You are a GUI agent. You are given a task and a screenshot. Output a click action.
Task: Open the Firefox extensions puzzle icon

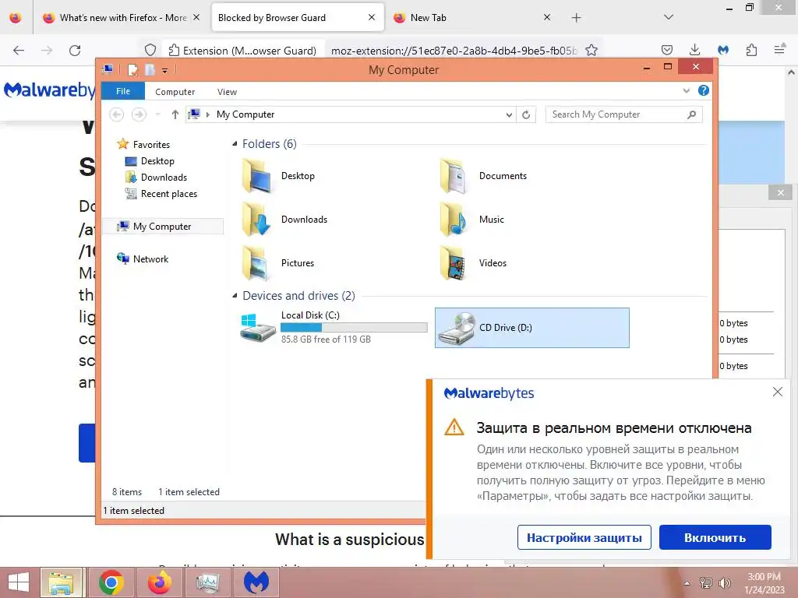point(751,50)
